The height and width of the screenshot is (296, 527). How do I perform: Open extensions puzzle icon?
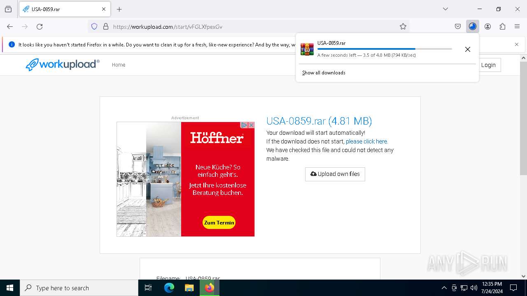pyautogui.click(x=502, y=26)
